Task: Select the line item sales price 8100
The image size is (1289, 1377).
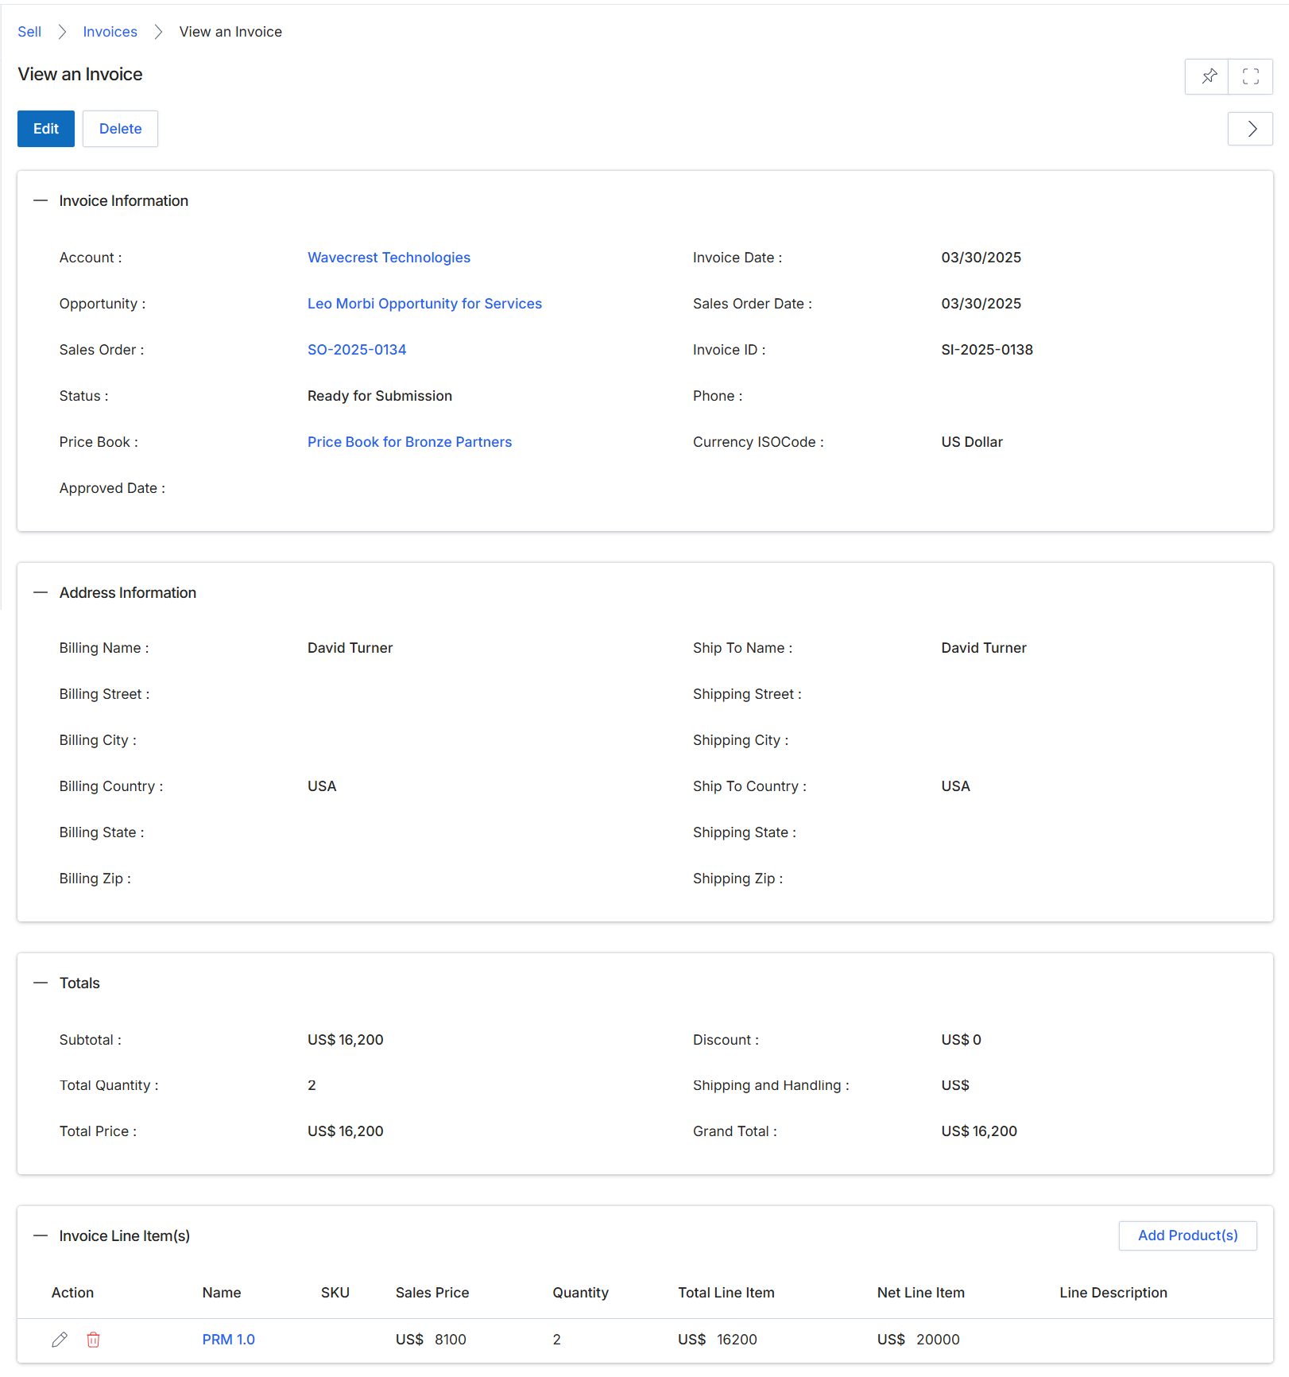Action: click(x=450, y=1340)
